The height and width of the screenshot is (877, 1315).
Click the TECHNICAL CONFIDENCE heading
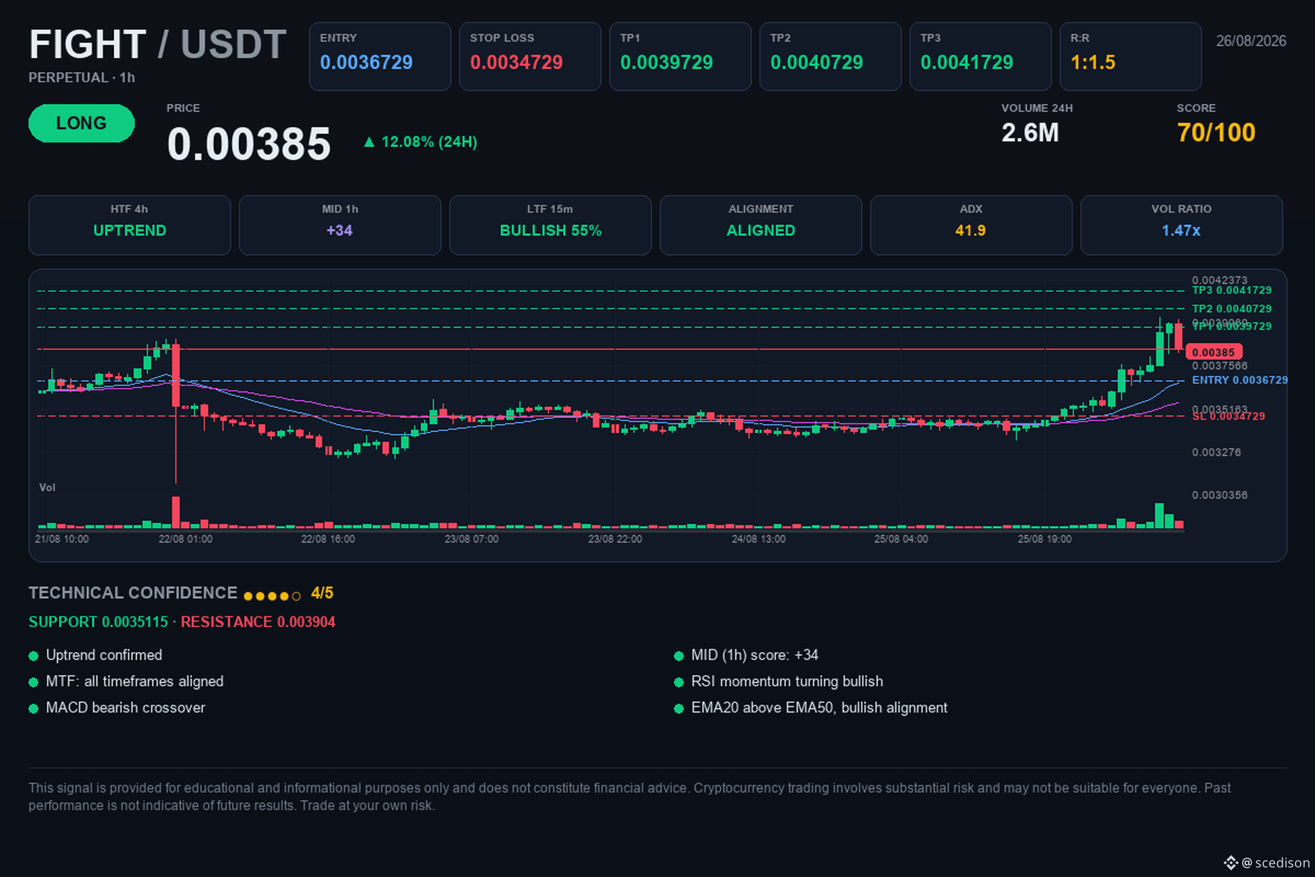point(133,593)
